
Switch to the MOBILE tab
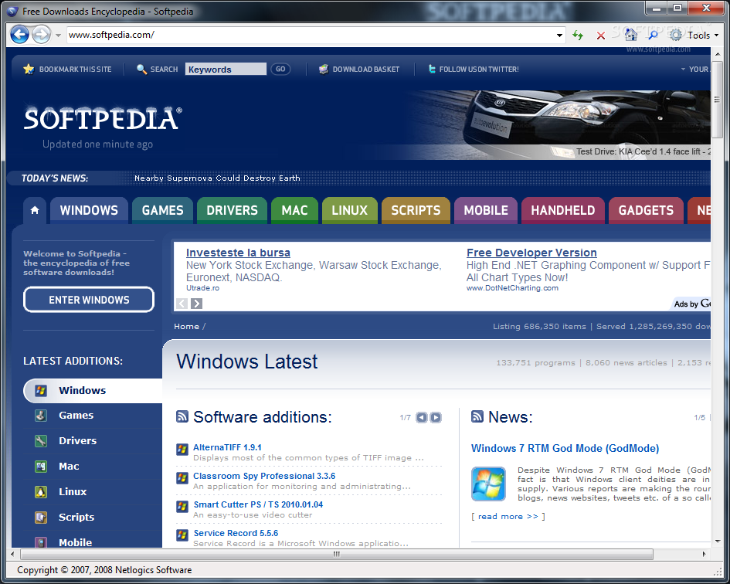pyautogui.click(x=486, y=210)
